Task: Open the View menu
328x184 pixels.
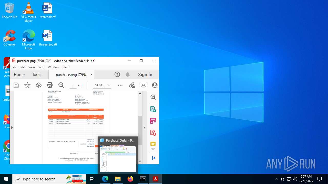Action: (x=32, y=67)
